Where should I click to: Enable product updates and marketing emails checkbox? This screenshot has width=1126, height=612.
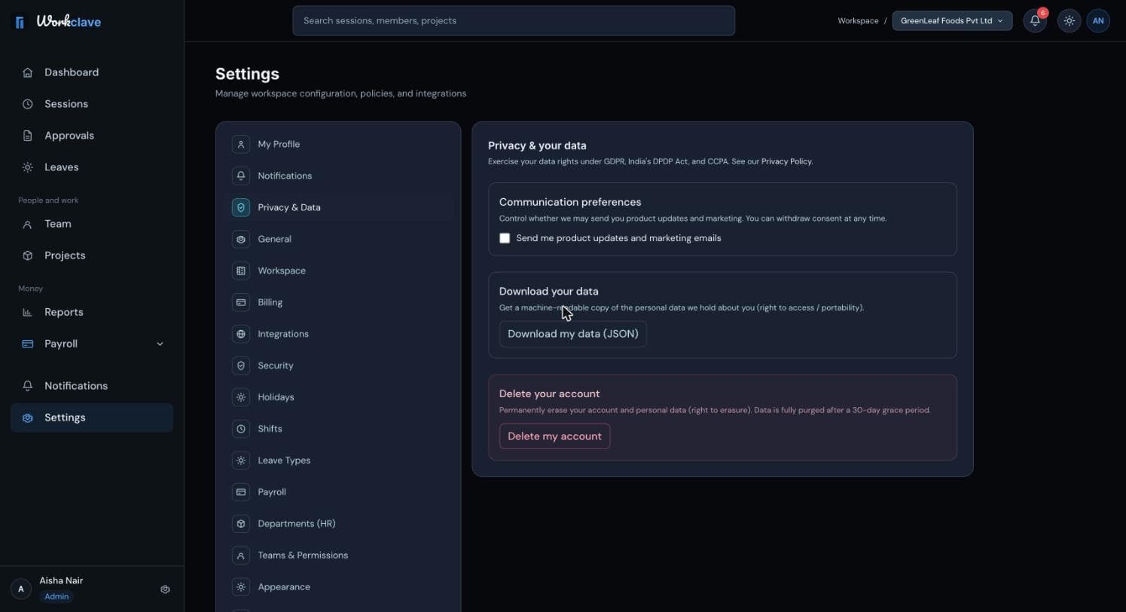505,238
